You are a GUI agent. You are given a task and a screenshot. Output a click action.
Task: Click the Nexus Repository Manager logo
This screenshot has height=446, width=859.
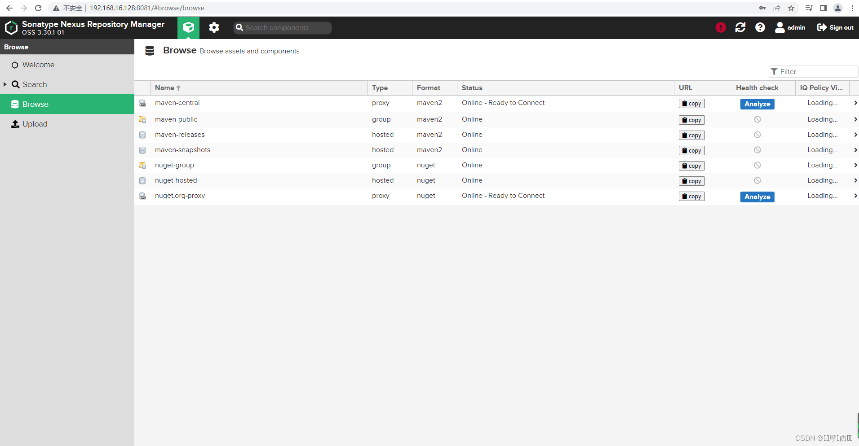click(11, 28)
